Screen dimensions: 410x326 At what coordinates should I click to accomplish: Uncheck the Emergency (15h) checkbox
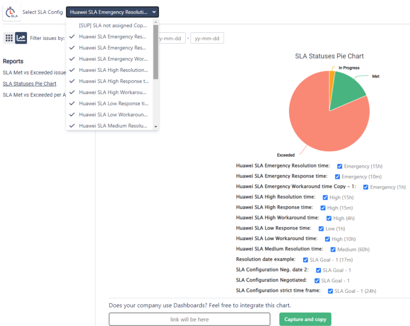(339, 166)
